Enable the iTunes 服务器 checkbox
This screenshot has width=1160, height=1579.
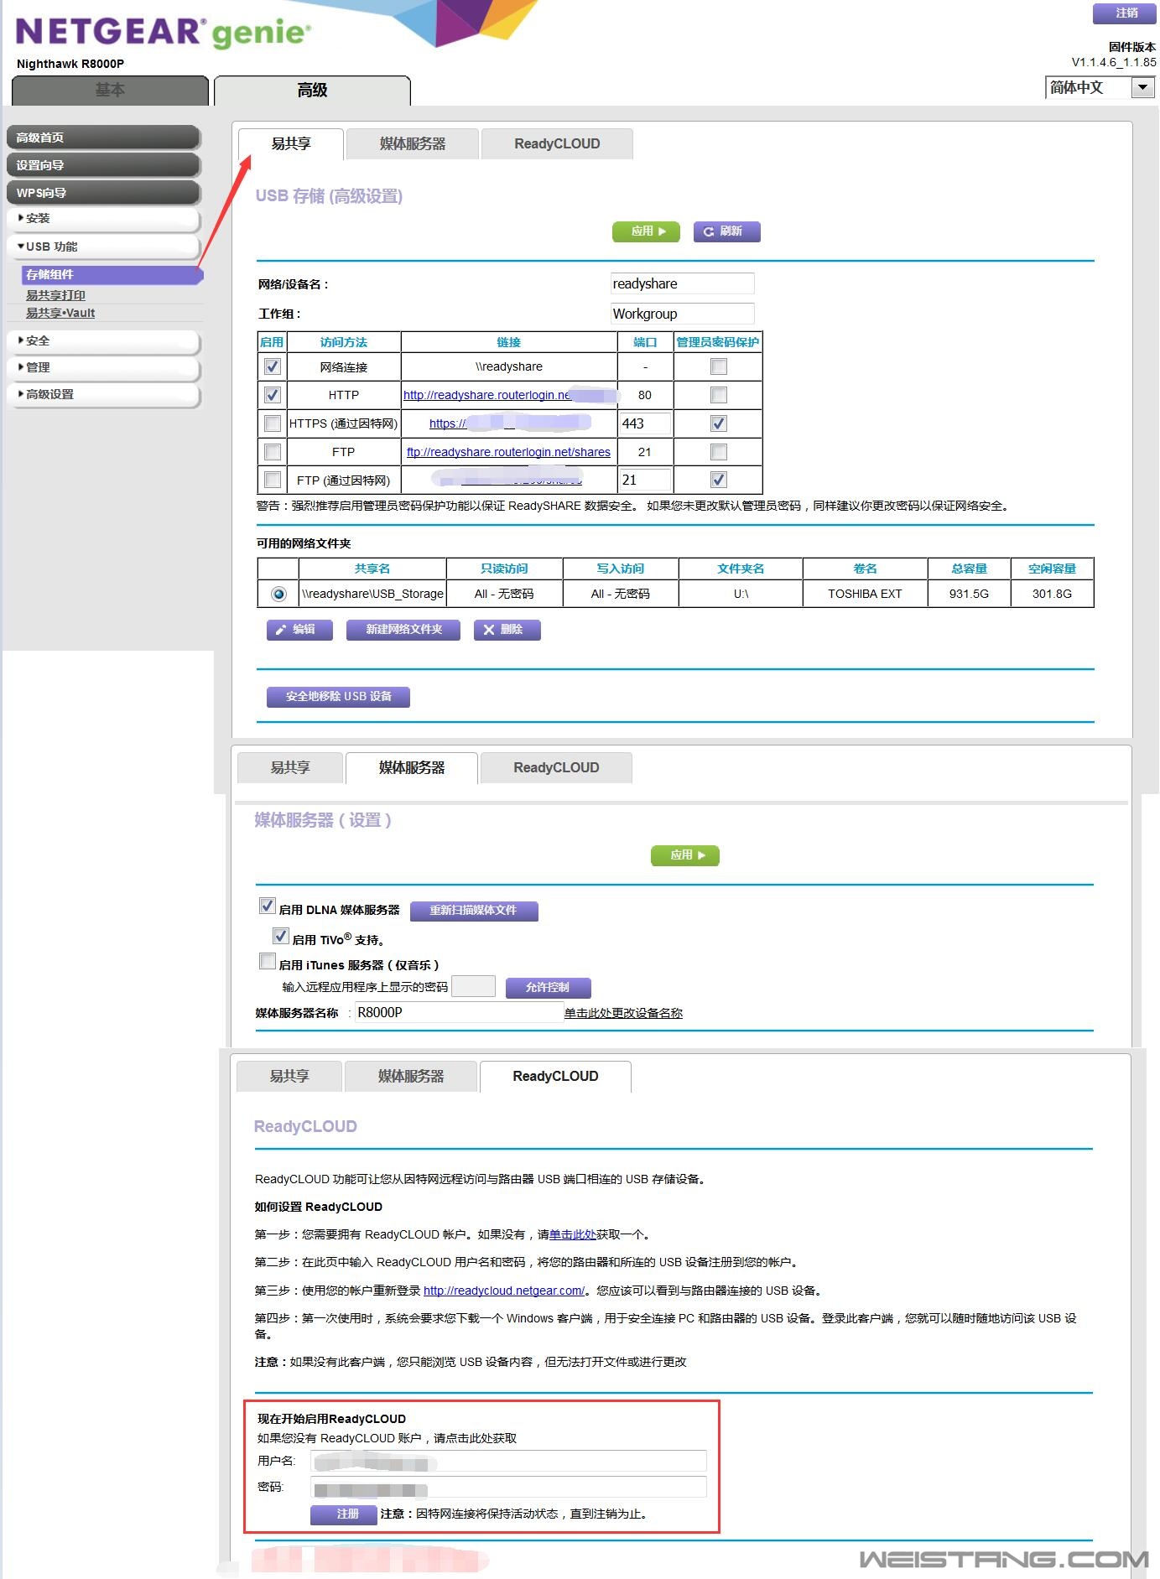click(x=268, y=962)
